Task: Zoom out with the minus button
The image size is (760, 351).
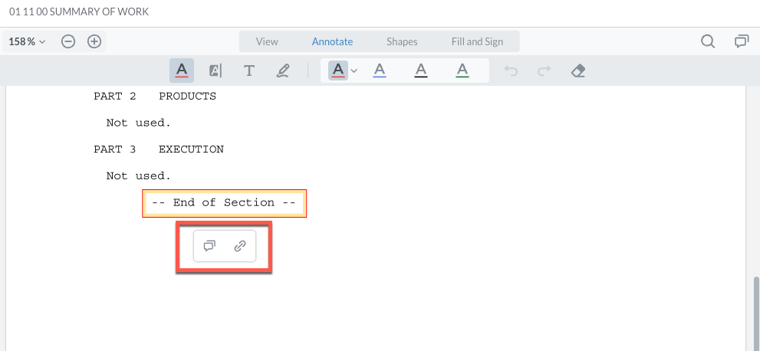Action: (x=68, y=41)
